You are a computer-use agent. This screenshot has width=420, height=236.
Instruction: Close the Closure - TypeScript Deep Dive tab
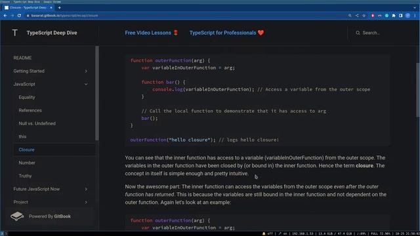coord(51,8)
